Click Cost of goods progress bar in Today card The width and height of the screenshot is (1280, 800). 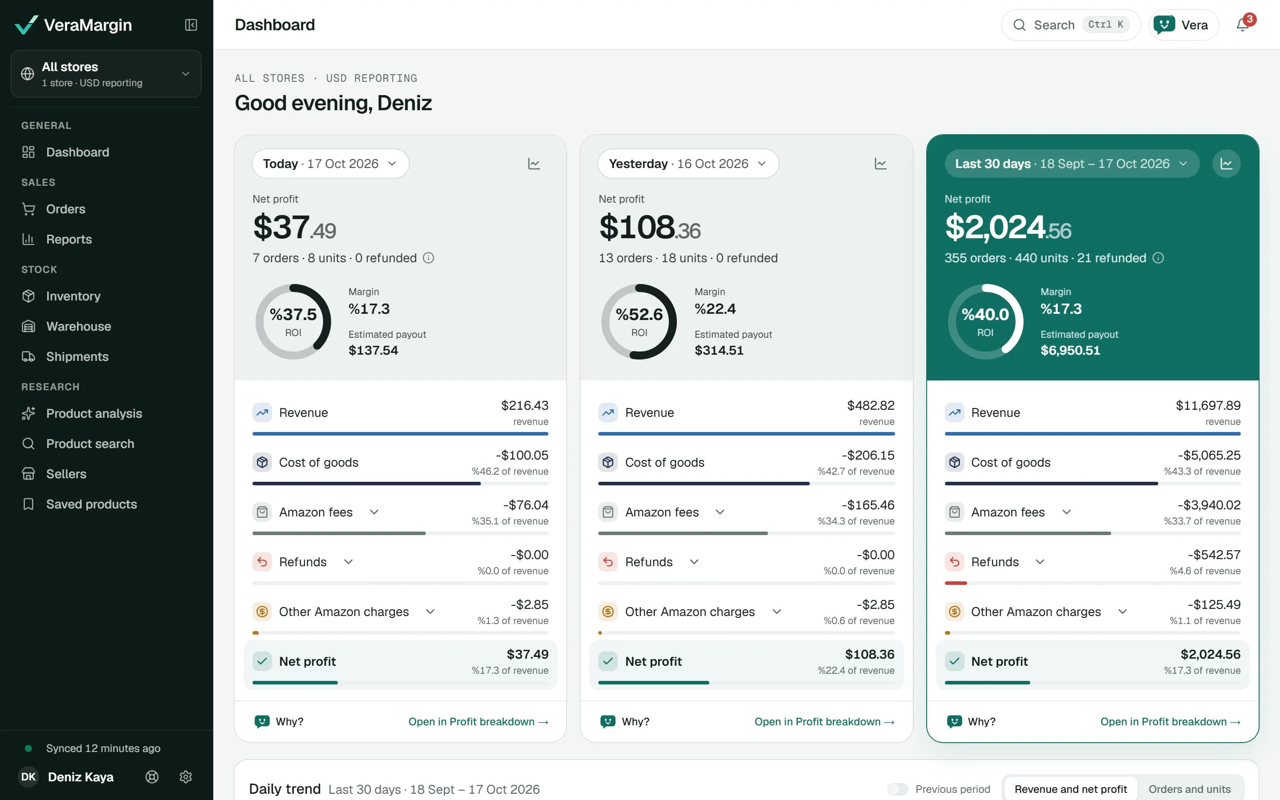(400, 484)
